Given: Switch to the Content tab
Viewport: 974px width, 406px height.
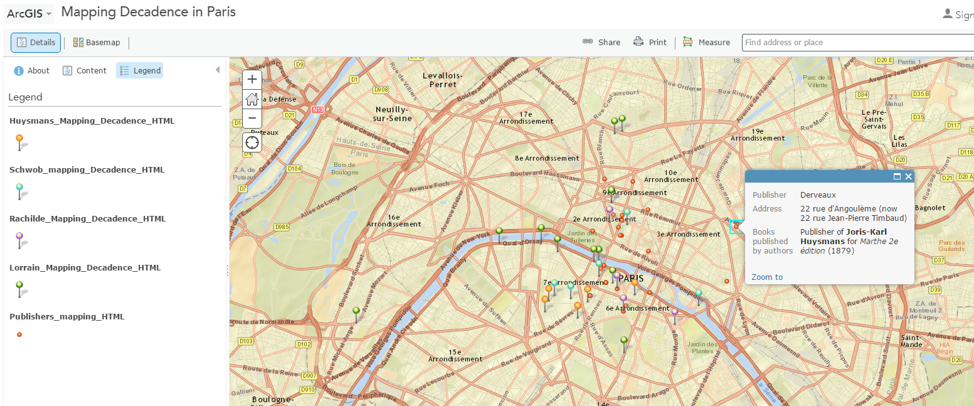Looking at the screenshot, I should tap(85, 71).
